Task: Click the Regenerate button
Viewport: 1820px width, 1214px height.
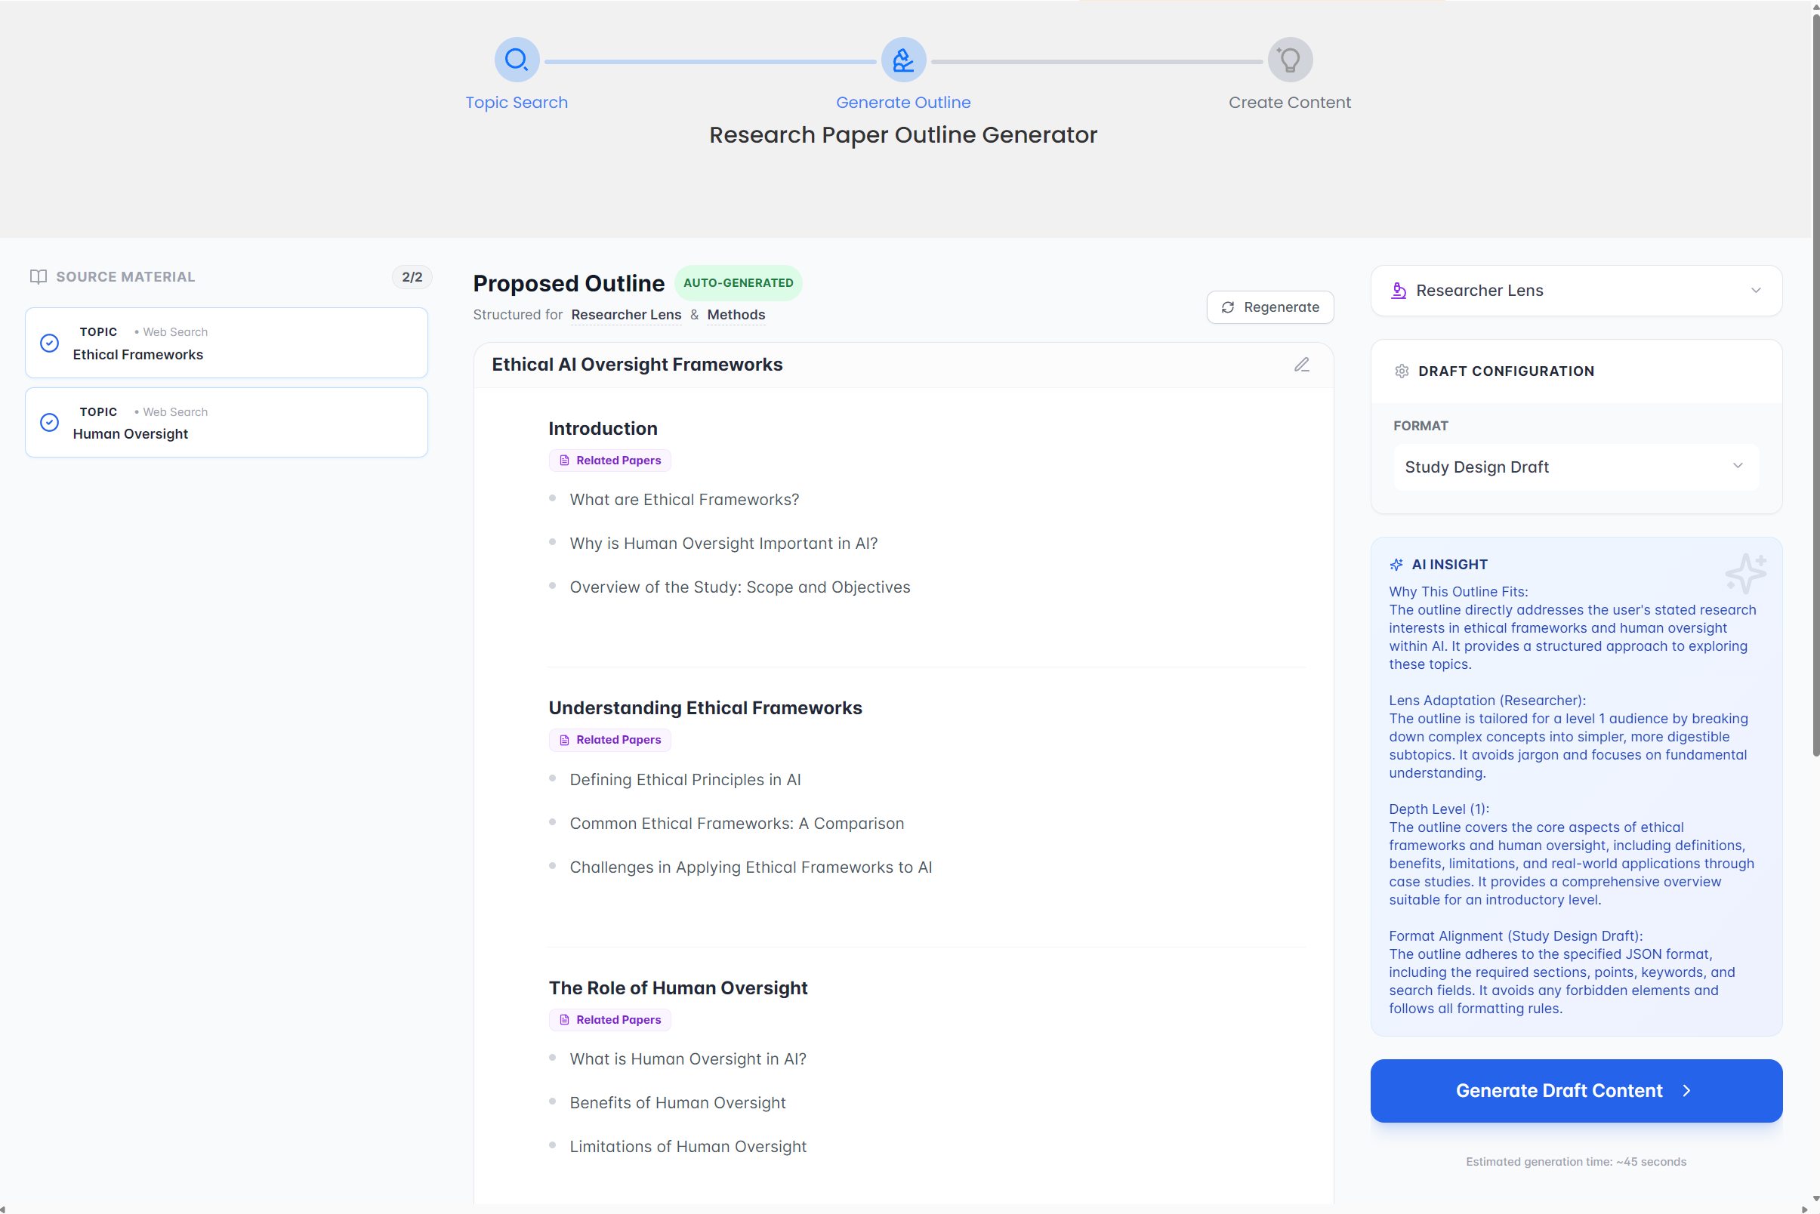Action: 1269,307
